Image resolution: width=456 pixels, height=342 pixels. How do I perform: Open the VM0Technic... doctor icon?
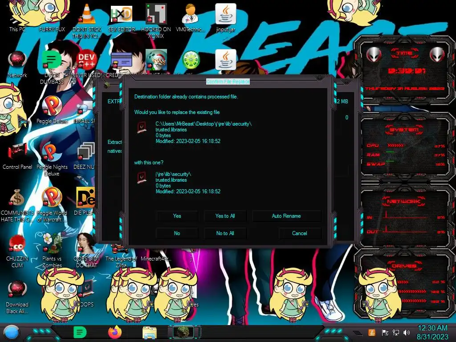(x=191, y=14)
